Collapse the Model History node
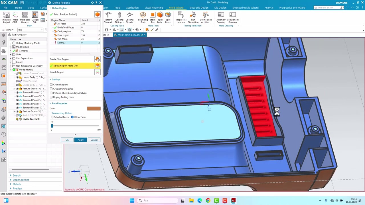The image size is (365, 205). click(11, 70)
